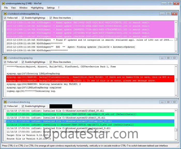The width and height of the screenshot is (181, 149).
Task: Minimize the windowsupdate.log child window
Action: (162, 14)
